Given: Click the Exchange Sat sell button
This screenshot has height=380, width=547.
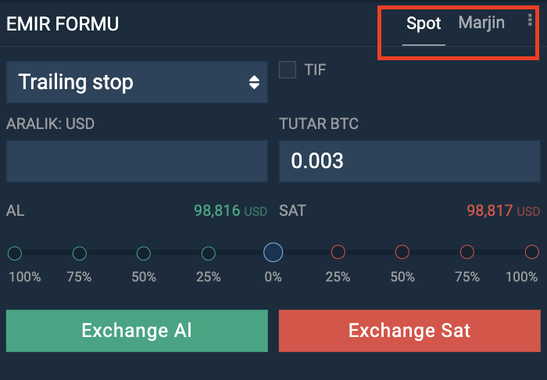Looking at the screenshot, I should pos(409,331).
